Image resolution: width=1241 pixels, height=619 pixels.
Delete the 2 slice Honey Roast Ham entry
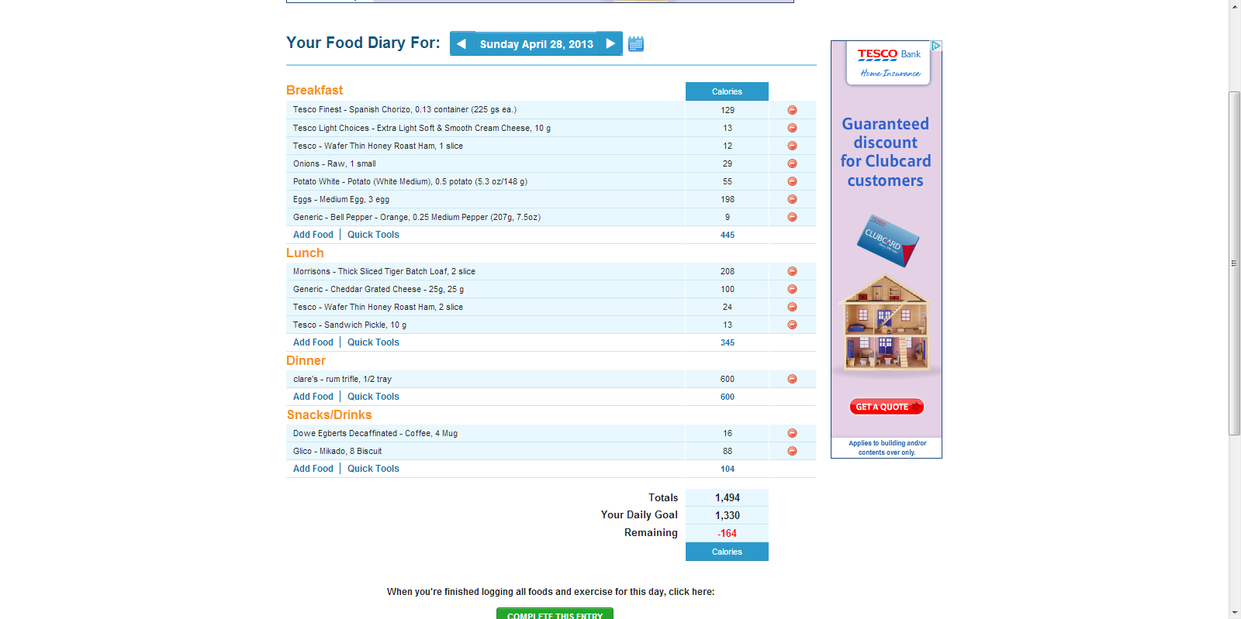(792, 307)
